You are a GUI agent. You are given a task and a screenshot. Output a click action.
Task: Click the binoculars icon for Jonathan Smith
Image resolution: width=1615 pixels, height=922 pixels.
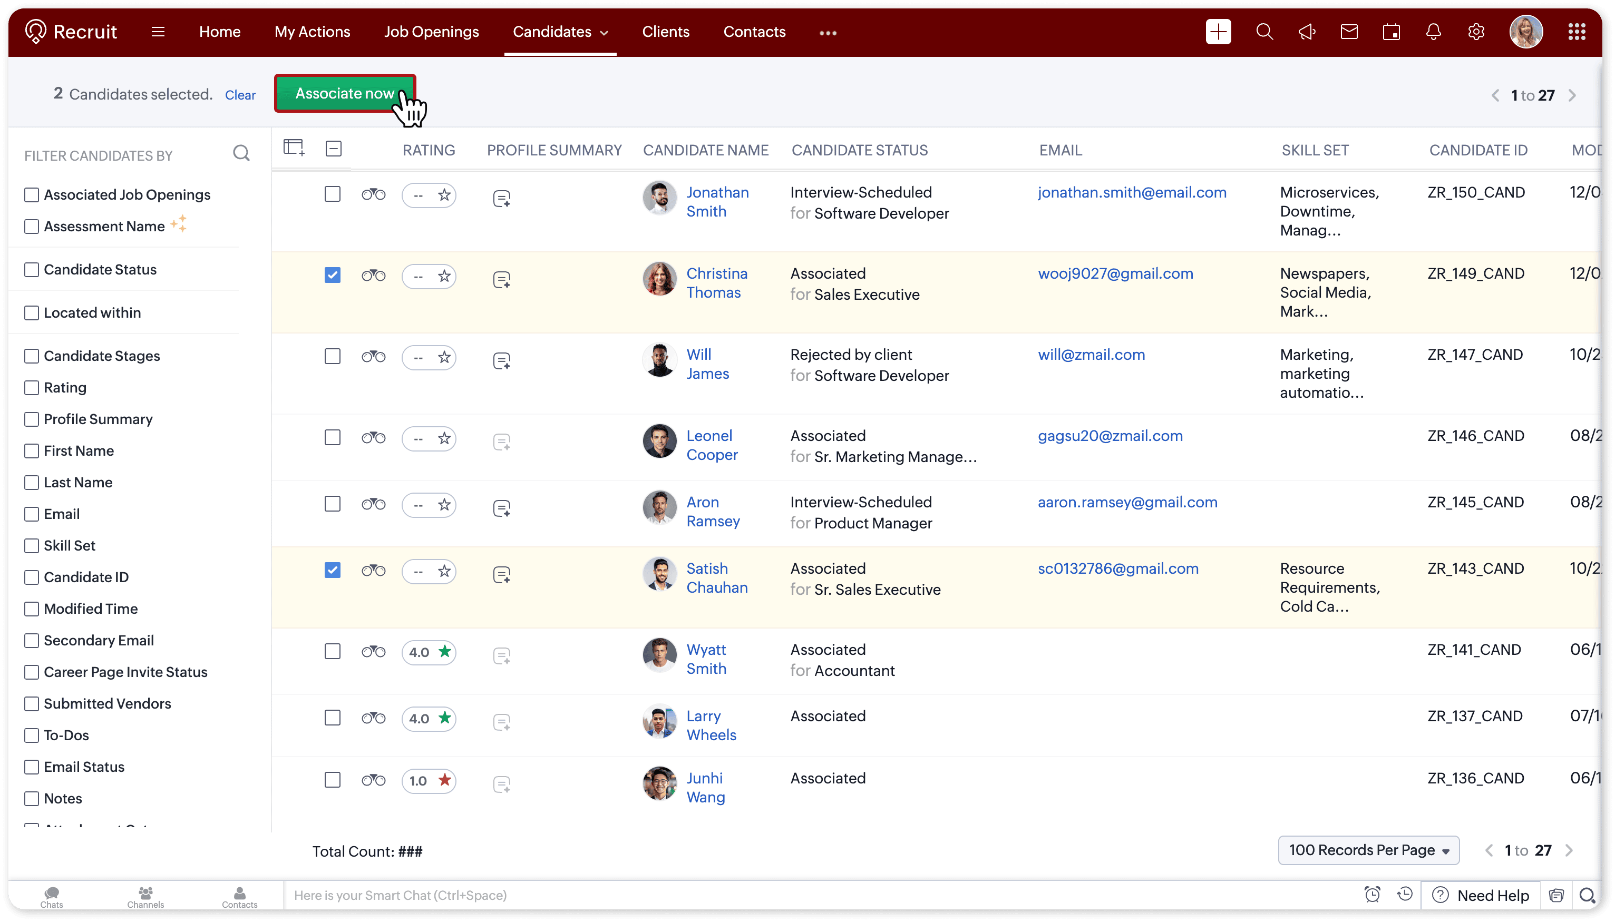[373, 194]
